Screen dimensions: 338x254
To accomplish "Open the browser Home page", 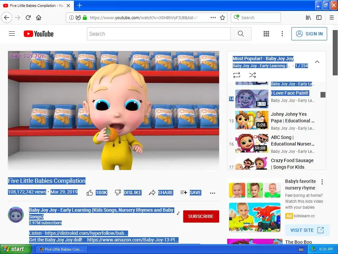I will click(39, 18).
